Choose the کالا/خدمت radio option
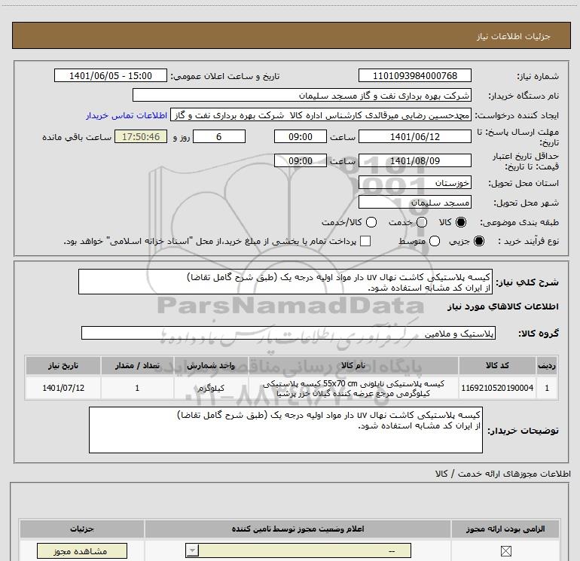The width and height of the screenshot is (580, 561). [371, 222]
